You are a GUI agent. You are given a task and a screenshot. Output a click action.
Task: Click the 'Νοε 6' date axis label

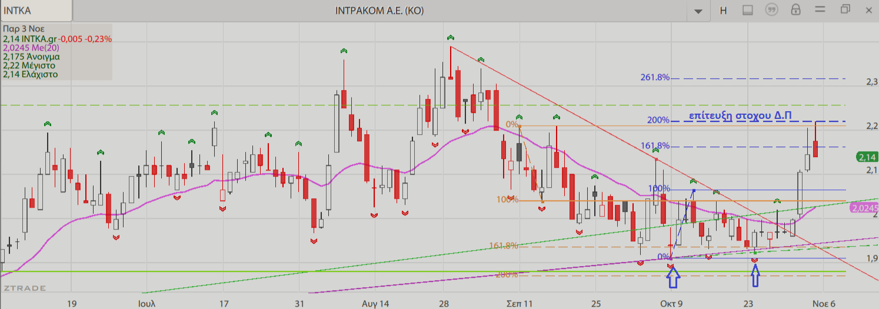tap(824, 304)
